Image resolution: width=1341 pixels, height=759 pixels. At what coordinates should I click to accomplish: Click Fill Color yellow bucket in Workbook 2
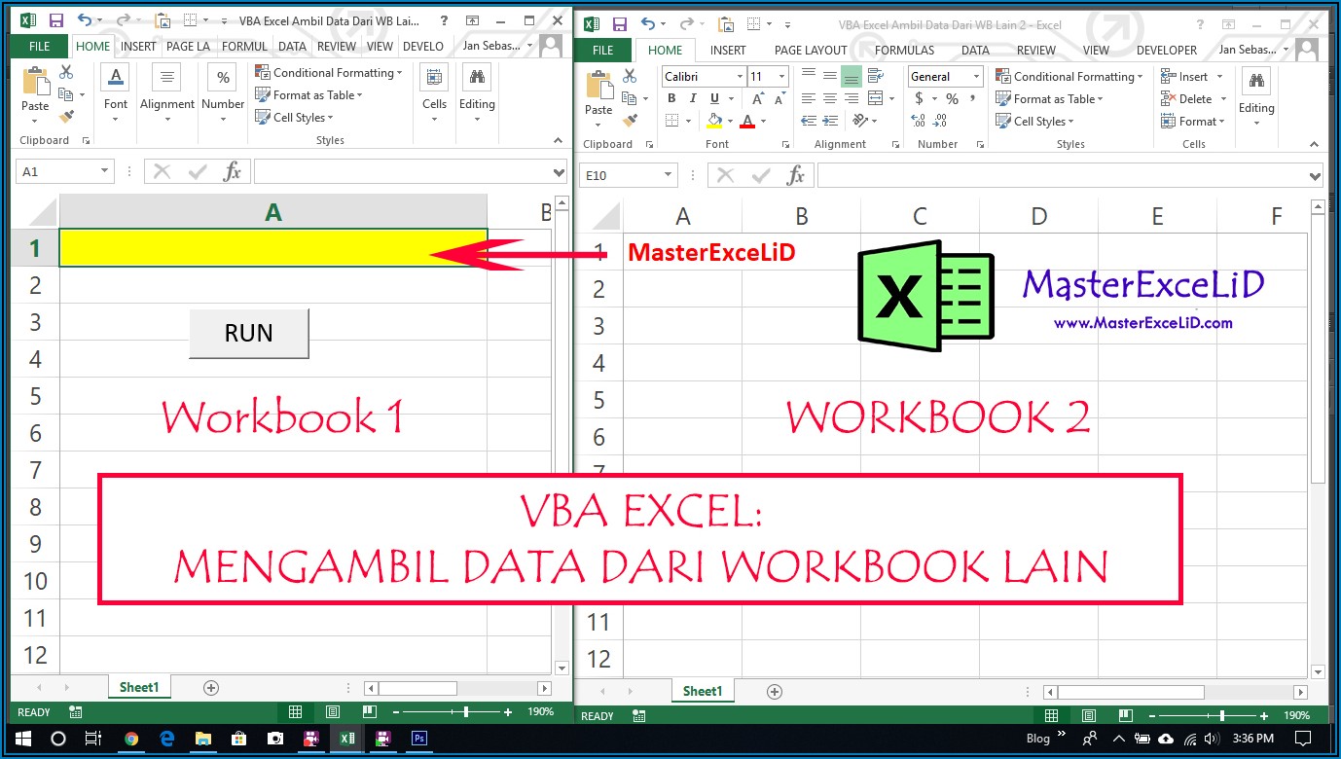pyautogui.click(x=715, y=122)
